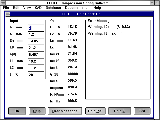The width and height of the screenshot is (160, 120).
Task: Select the h mm input field
Action: pyautogui.click(x=36, y=35)
